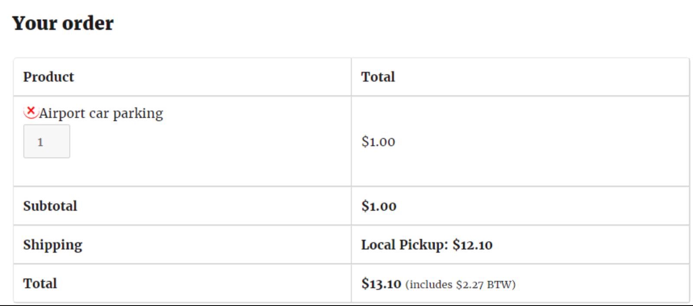The image size is (693, 306).
Task: Click the BTW tax abbreviation
Action: pos(499,285)
